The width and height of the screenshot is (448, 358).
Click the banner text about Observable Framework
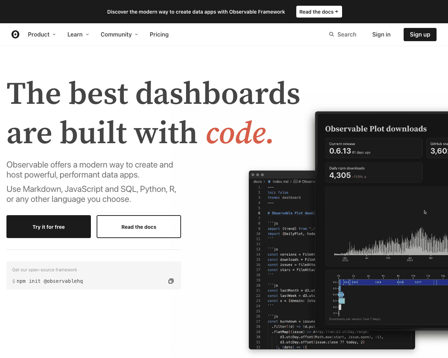pos(196,12)
